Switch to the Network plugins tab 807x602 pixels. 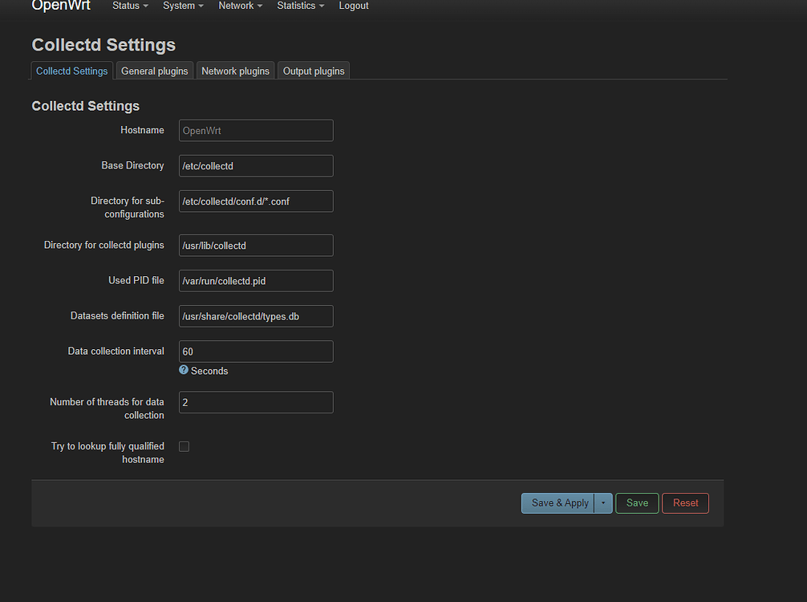click(x=235, y=71)
